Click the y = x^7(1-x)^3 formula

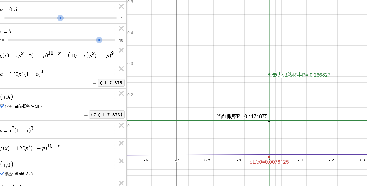17,130
